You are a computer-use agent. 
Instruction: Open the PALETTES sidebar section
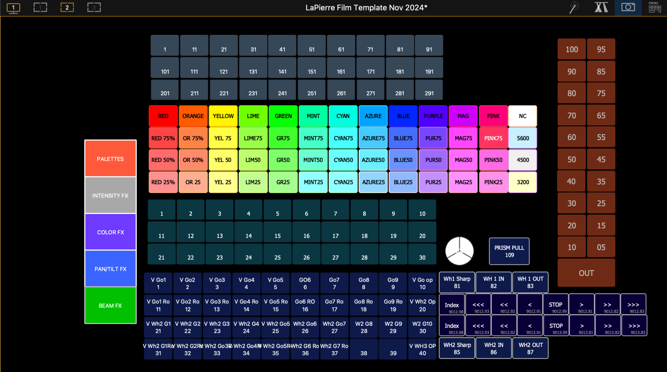coord(110,158)
